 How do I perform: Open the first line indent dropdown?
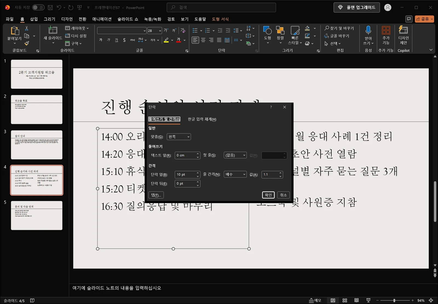(x=235, y=155)
